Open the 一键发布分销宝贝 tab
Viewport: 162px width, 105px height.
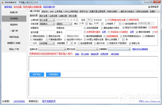click(127, 11)
